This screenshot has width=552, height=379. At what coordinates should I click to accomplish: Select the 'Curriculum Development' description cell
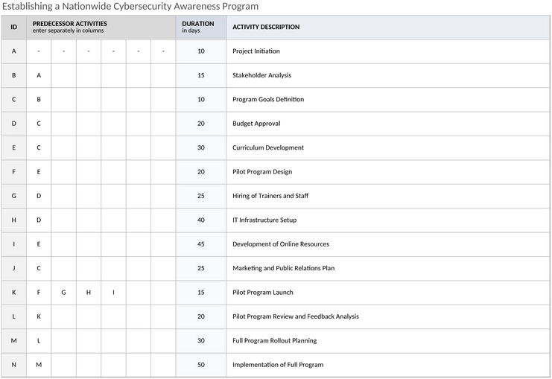tap(388, 147)
